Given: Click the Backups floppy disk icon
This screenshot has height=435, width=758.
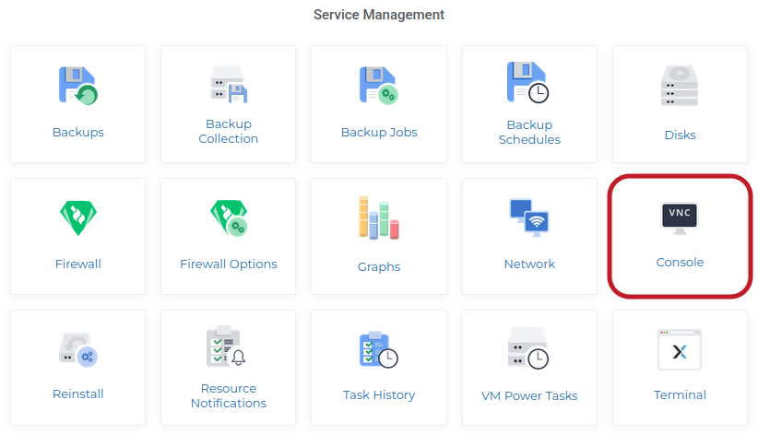Looking at the screenshot, I should (78, 86).
